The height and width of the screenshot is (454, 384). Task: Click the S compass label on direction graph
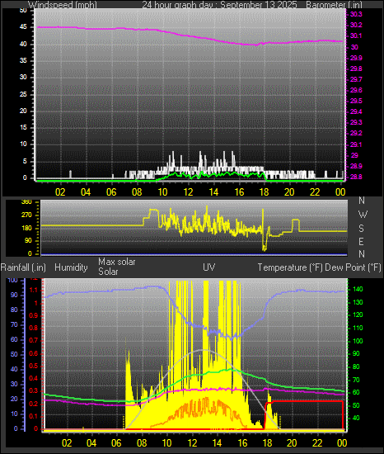(361, 229)
